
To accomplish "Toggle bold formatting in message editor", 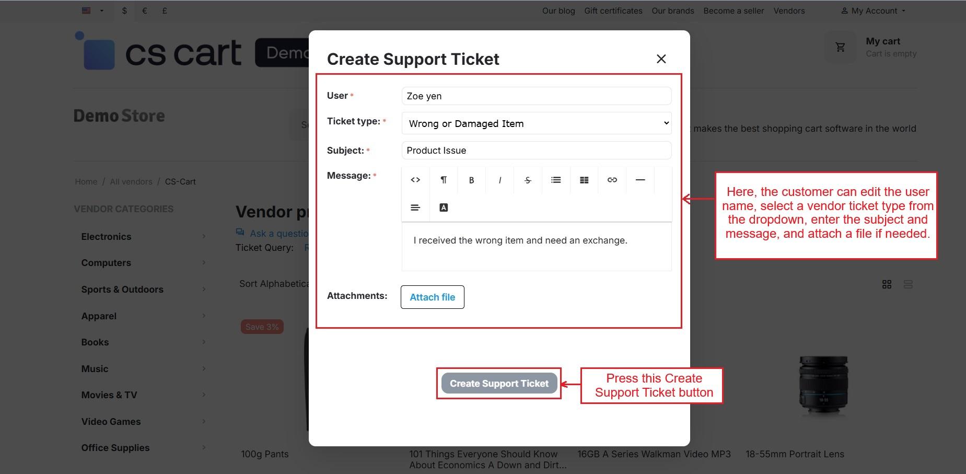I will 471,180.
